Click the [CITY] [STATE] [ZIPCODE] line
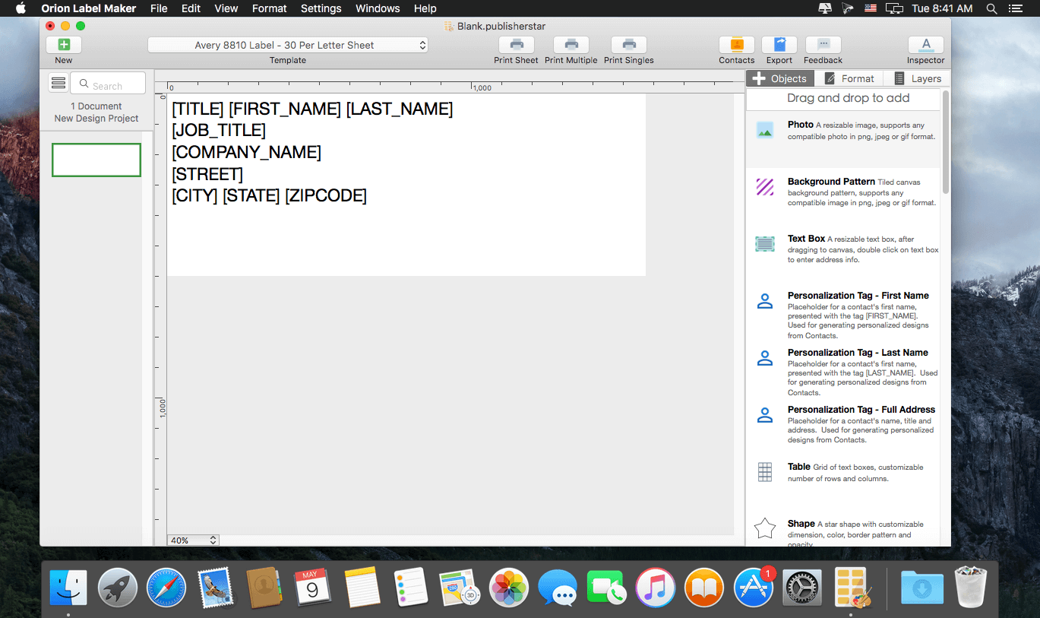Image resolution: width=1040 pixels, height=618 pixels. (x=270, y=196)
